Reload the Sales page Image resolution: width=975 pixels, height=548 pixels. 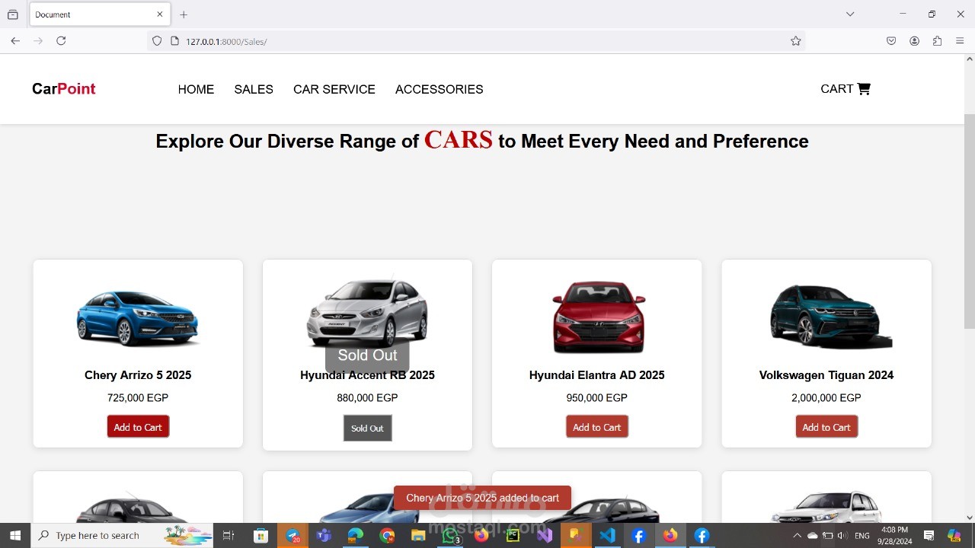61,41
